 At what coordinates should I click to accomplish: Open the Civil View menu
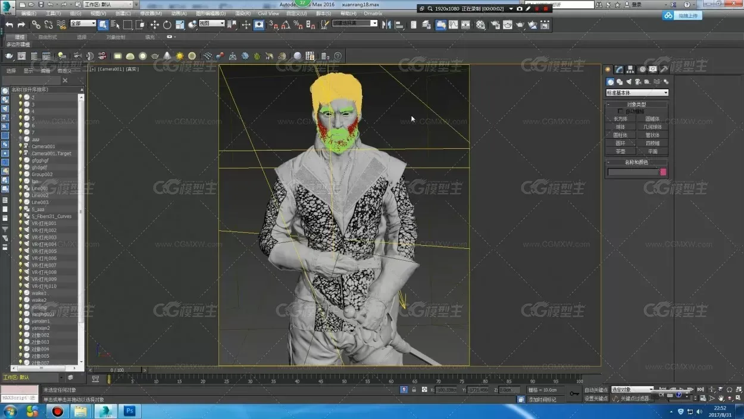[268, 13]
